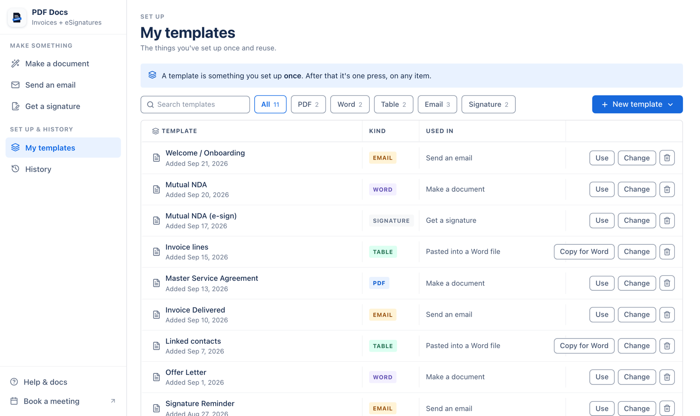Filter templates by Word
Viewport: 700px width, 416px height.
tap(350, 104)
